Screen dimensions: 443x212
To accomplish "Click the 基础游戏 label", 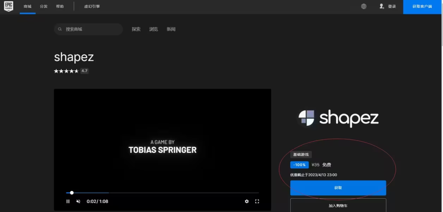I will pos(301,155).
